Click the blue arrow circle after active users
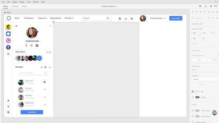The image size is (219, 123). [39, 58]
